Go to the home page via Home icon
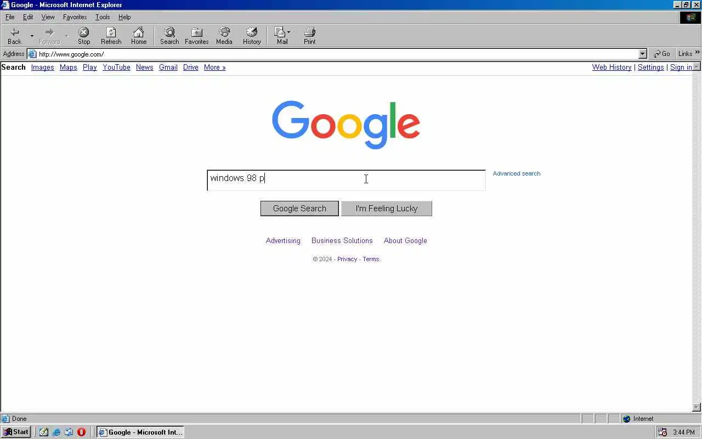This screenshot has height=439, width=702. coord(139,36)
